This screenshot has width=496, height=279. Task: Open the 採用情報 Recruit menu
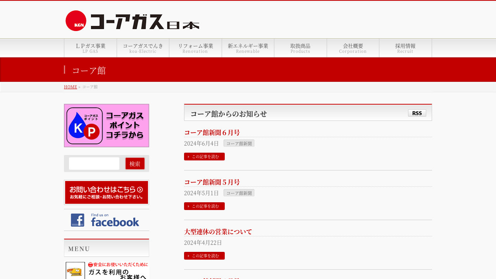(405, 48)
